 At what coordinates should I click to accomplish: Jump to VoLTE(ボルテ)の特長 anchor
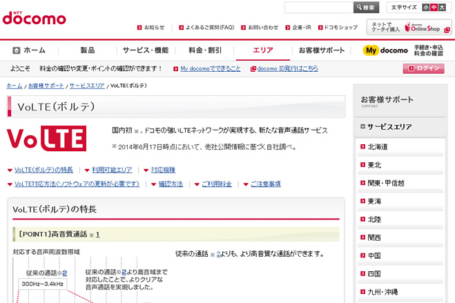click(43, 170)
